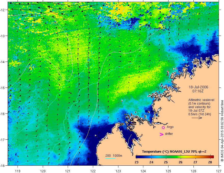Click the text '0.5m/s (1kt 24h)'
224x173 pixels.
pos(200,114)
